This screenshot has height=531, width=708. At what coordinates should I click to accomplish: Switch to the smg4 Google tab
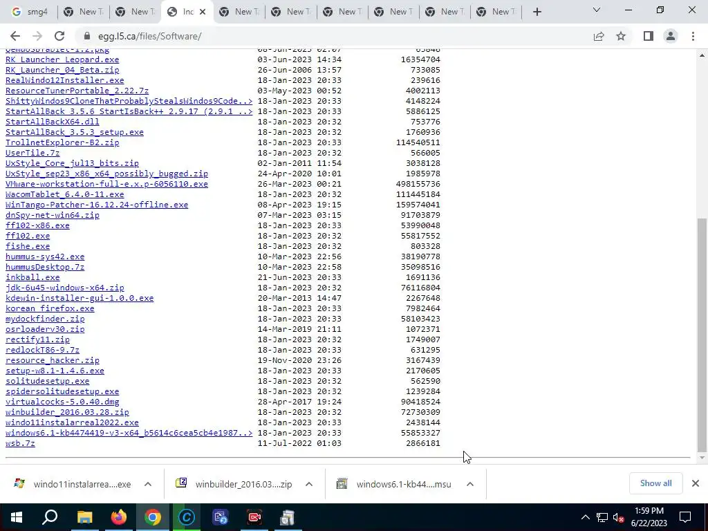(29, 12)
